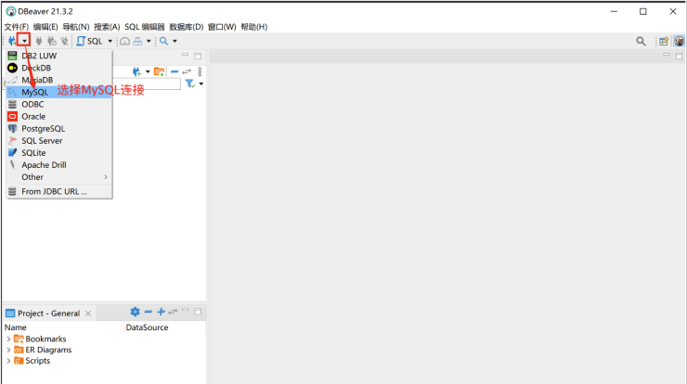Viewport: 687px width, 384px height.
Task: Click the blue magnifier search toolbar icon
Action: (163, 41)
